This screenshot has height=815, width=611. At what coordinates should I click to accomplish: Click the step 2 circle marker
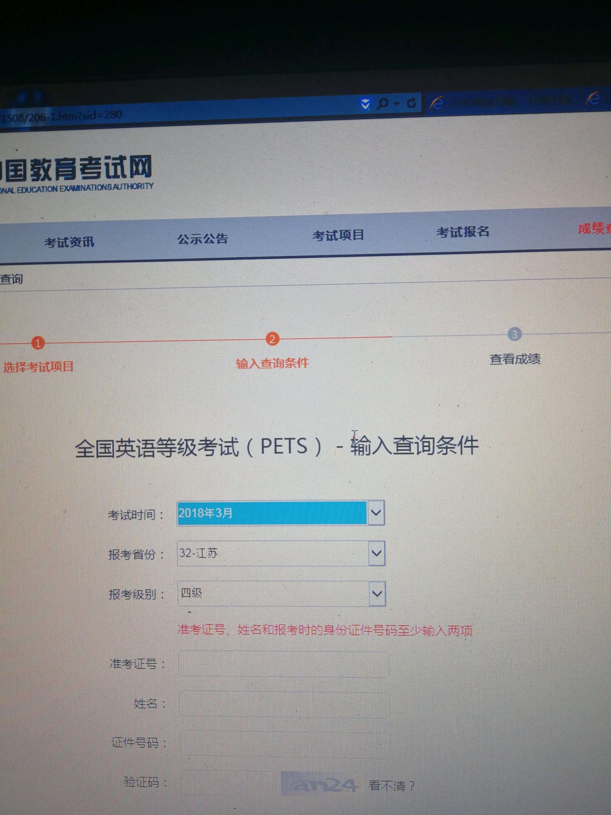click(272, 339)
